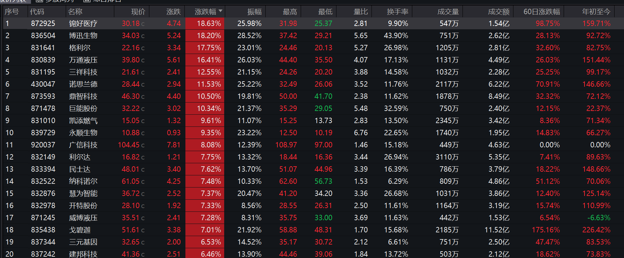624x258 pixels.
Task: Click the 98.75% sixty-day change cell
Action: coord(548,24)
